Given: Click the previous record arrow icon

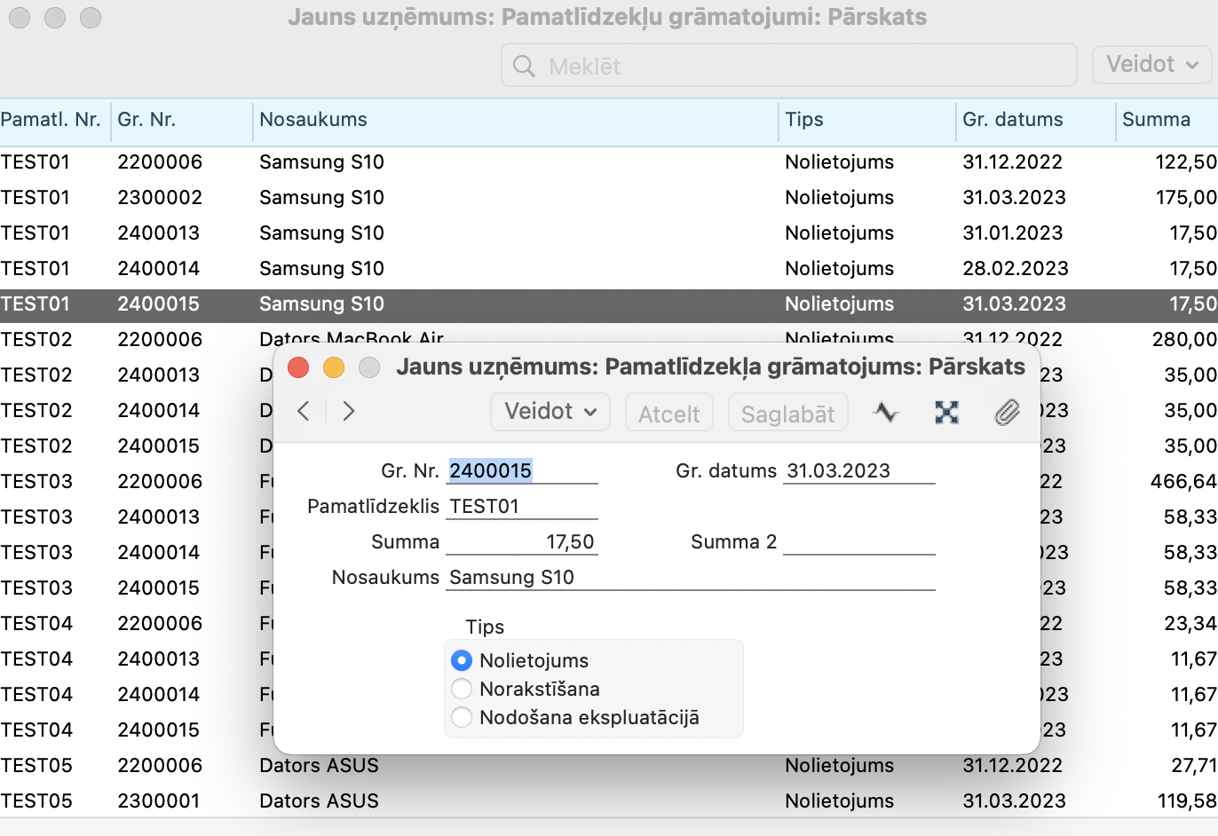Looking at the screenshot, I should point(304,411).
